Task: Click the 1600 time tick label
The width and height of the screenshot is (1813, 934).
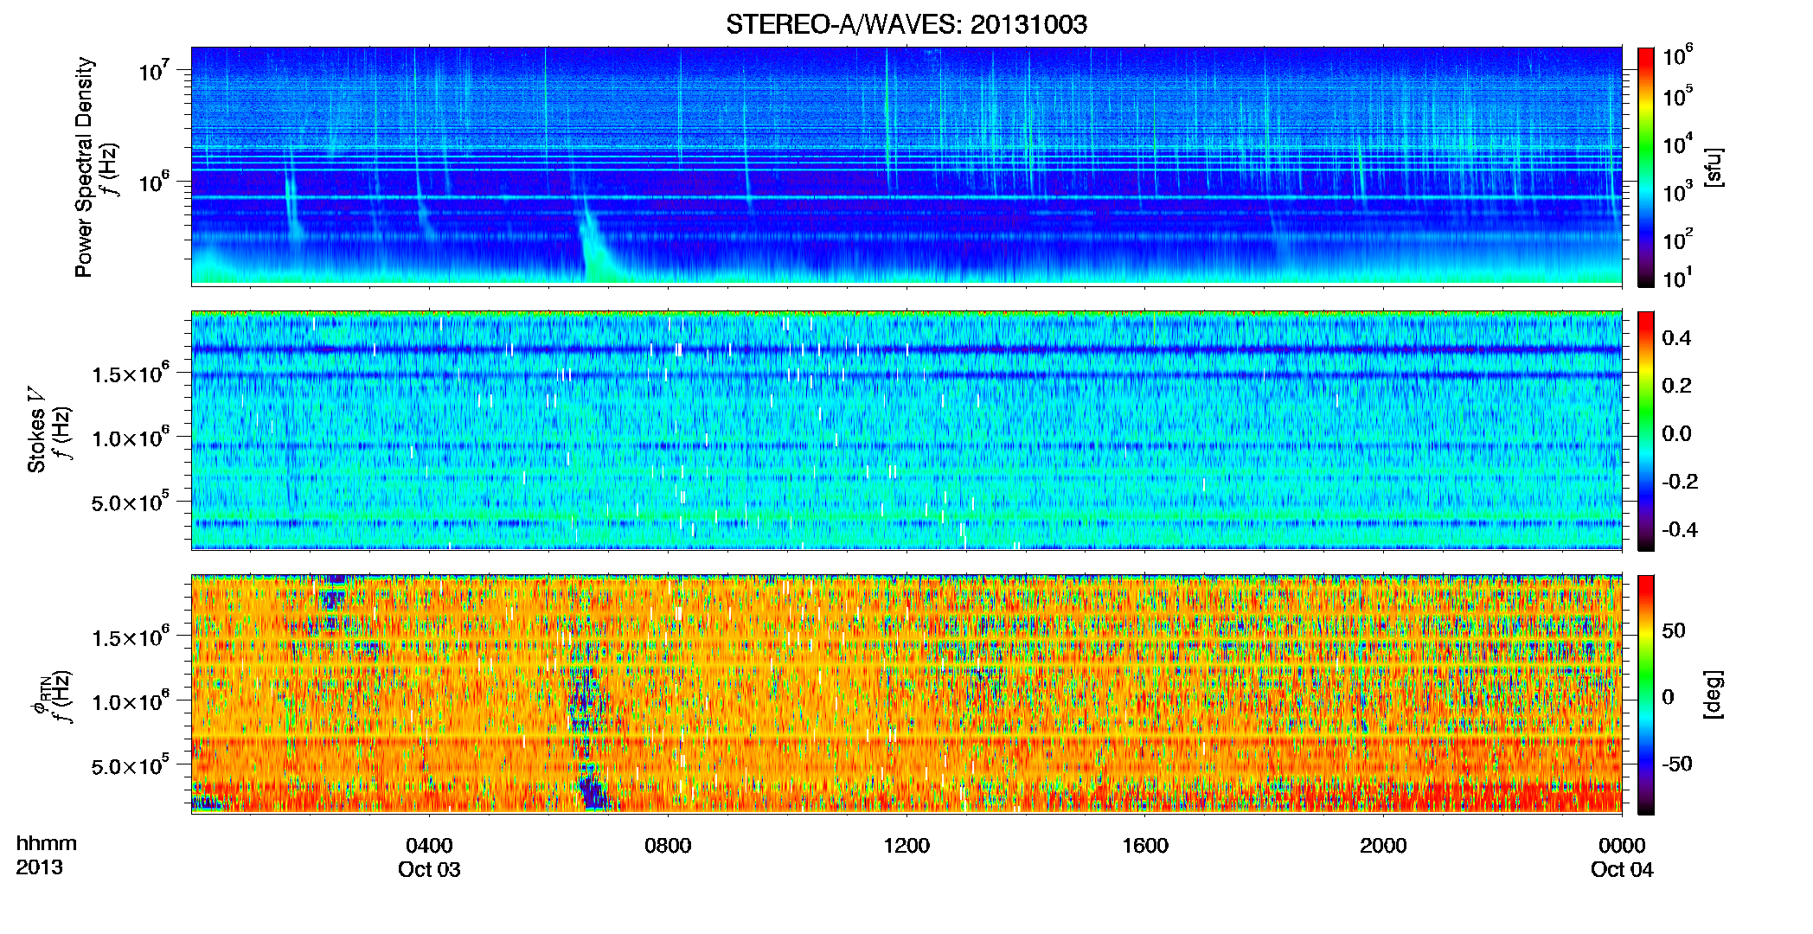Action: (x=1144, y=846)
